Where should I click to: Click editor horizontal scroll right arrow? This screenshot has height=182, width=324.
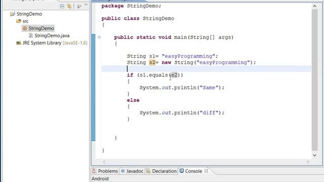(308, 162)
